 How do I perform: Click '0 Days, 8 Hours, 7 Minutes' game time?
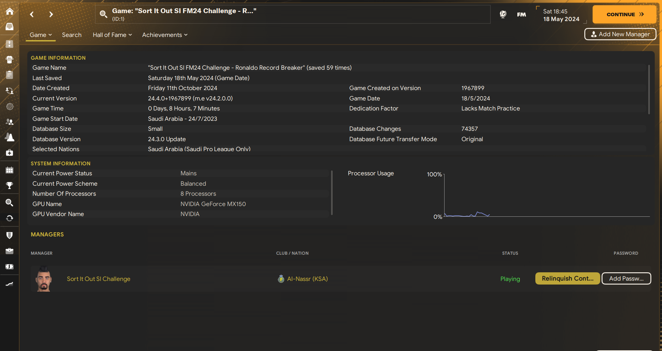(x=184, y=108)
